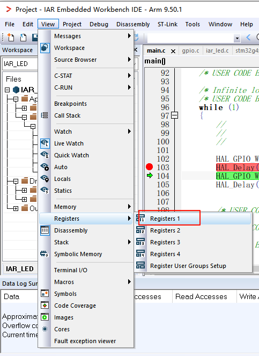Image resolution: width=259 pixels, height=356 pixels.
Task: Open the toolbar search combo box dropdown
Action: click(237, 38)
